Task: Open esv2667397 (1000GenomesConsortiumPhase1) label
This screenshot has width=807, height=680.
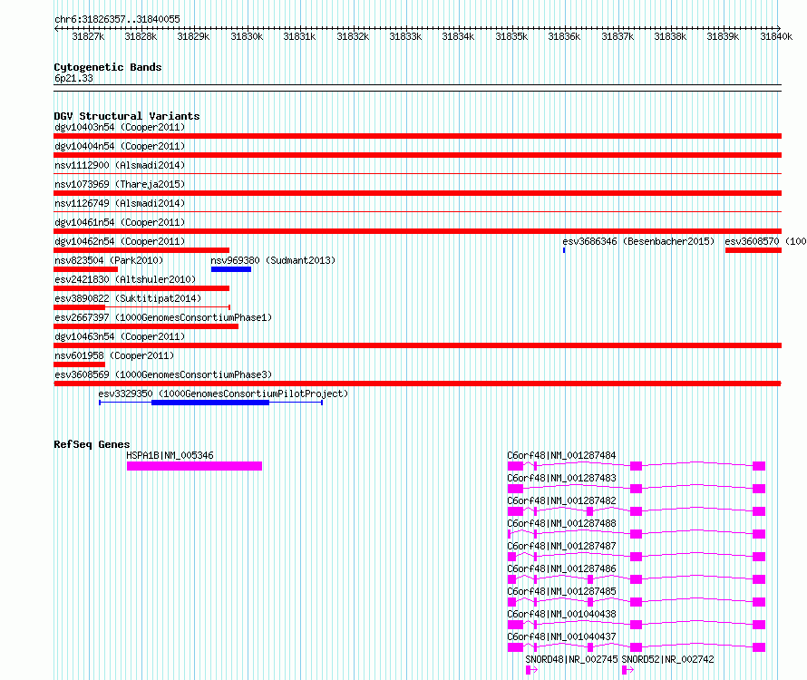Action: click(x=163, y=317)
